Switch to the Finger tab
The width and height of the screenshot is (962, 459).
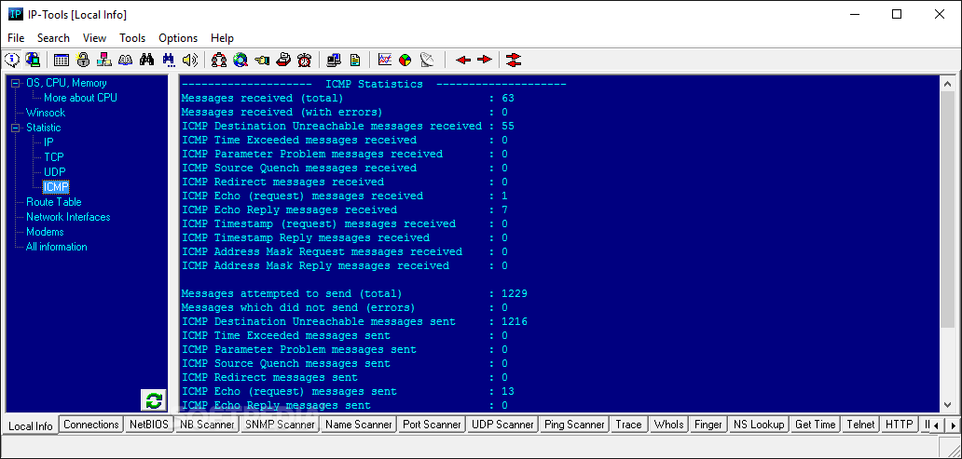click(x=708, y=424)
